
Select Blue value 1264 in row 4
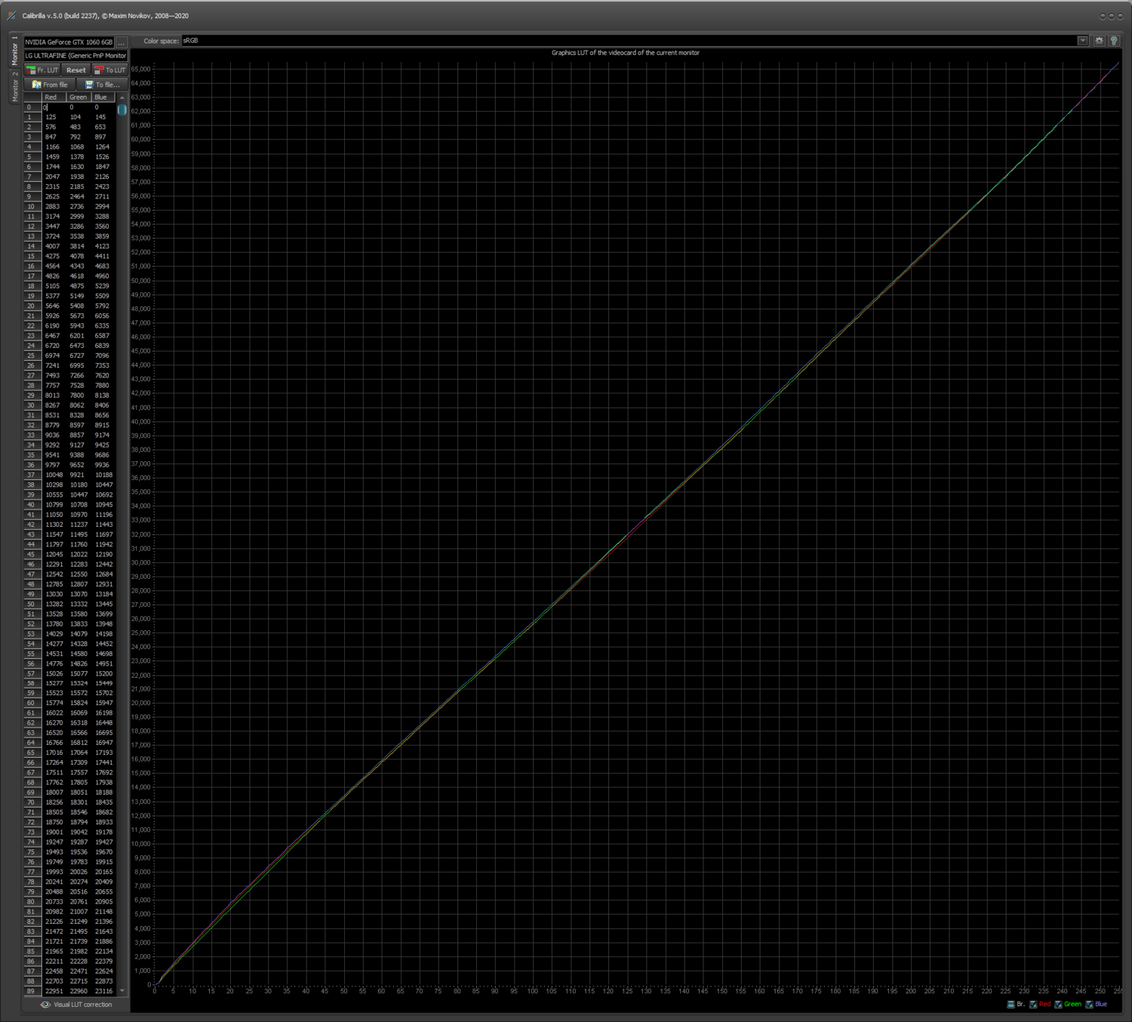click(104, 147)
